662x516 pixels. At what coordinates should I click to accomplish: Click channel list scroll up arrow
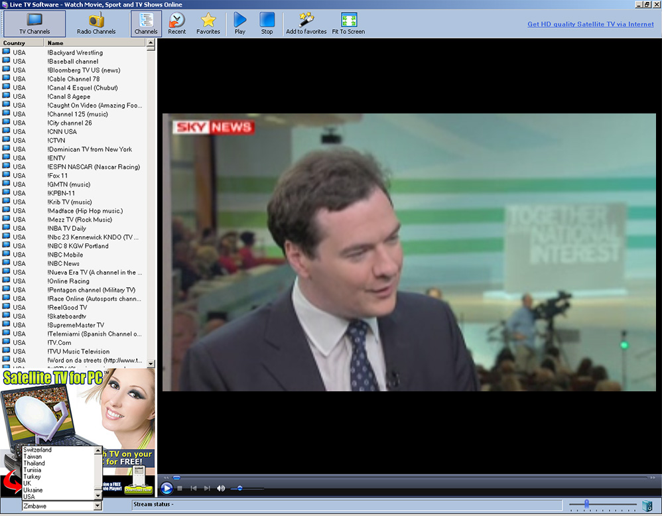151,42
